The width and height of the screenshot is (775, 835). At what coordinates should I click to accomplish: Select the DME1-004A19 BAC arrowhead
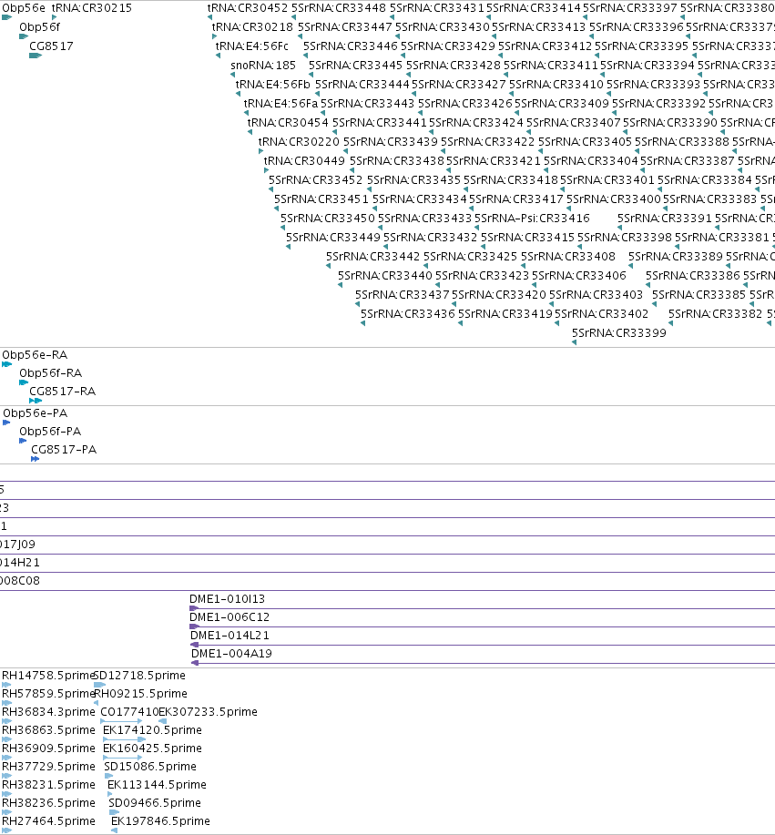coord(195,663)
